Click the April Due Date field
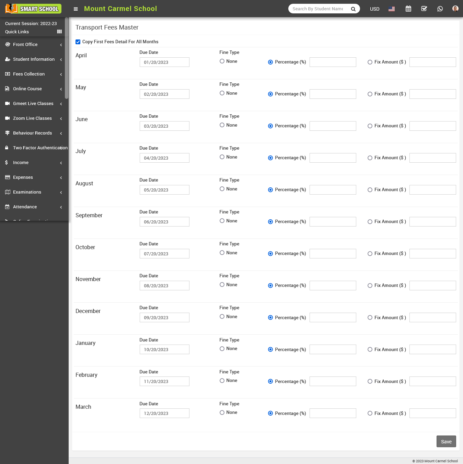Screen dimensions: 463x464 pos(164,62)
